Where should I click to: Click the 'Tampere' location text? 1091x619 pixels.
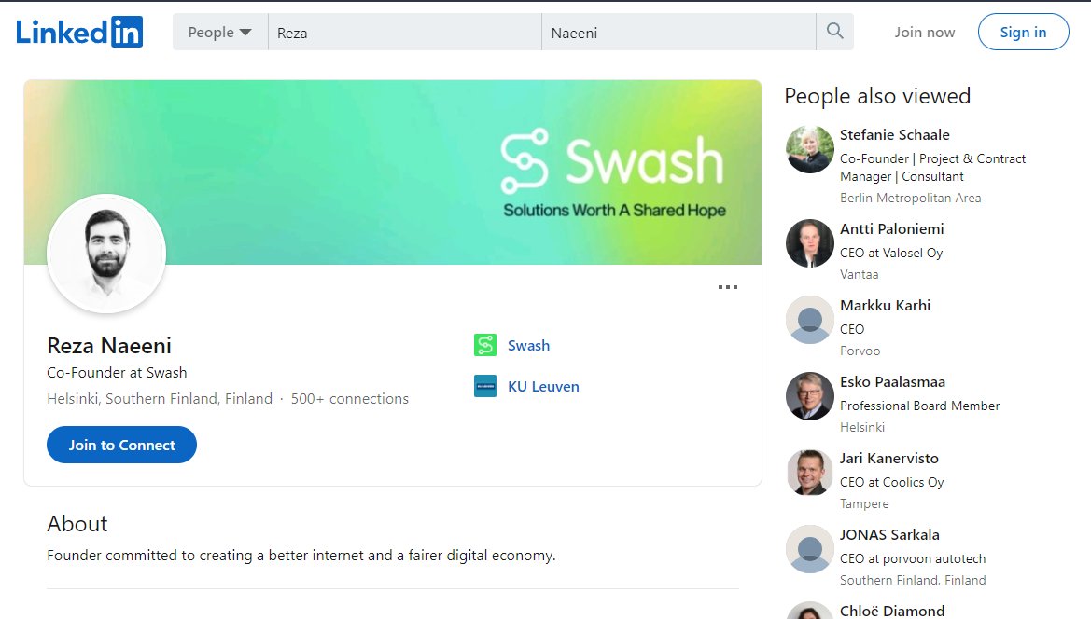pos(864,503)
